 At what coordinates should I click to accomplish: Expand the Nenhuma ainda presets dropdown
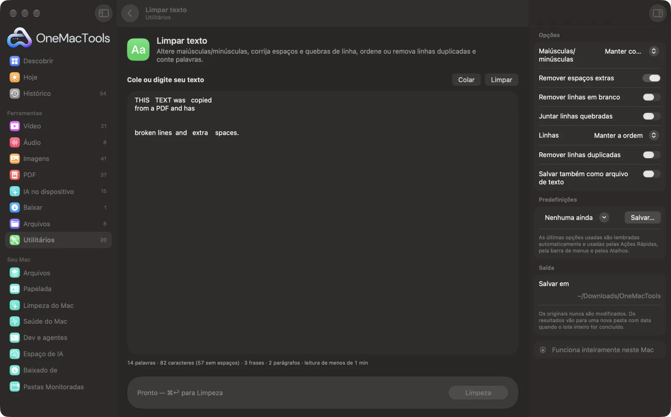tap(577, 218)
